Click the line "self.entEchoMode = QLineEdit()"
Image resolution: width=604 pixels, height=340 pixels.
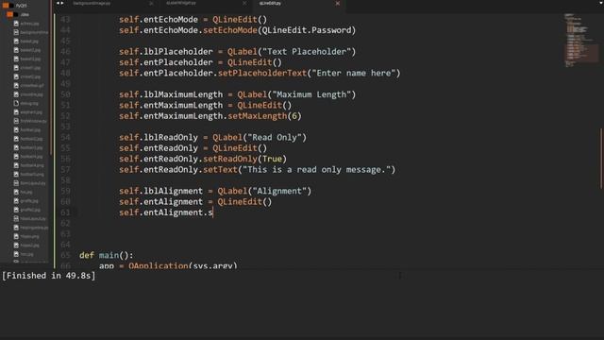tap(193, 20)
